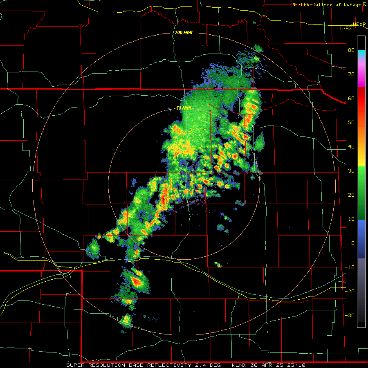
Task: Click the 0 value on the dBZ scale
Action: pyautogui.click(x=353, y=243)
